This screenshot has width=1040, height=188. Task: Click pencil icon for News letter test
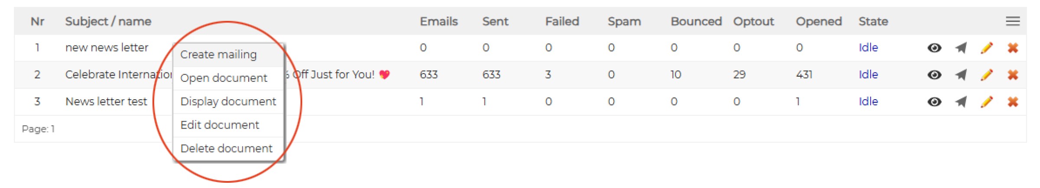coord(987,102)
